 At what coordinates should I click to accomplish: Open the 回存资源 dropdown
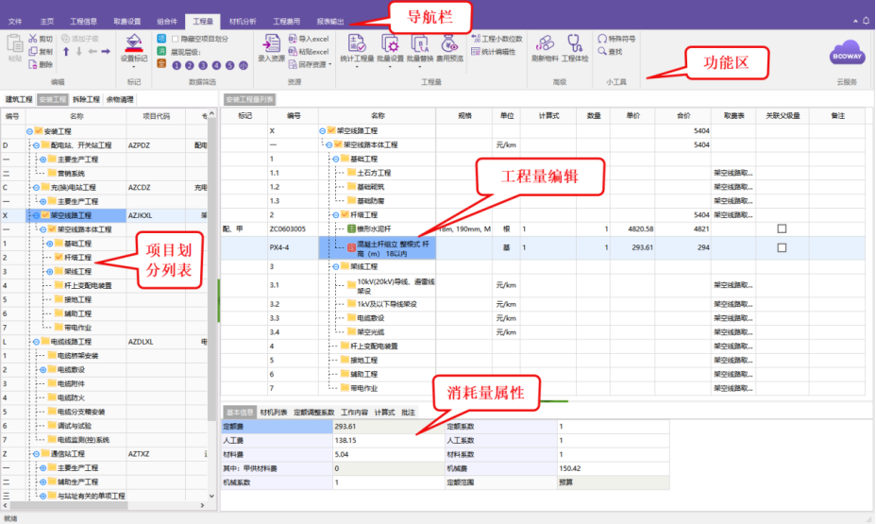click(330, 65)
